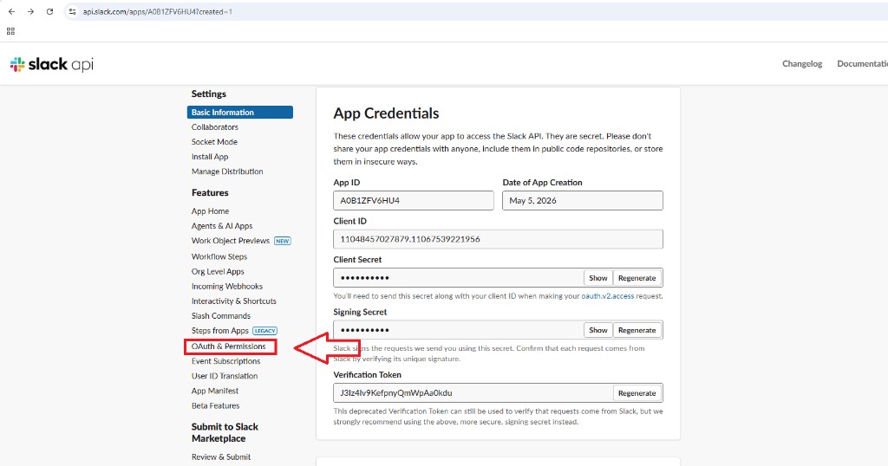
Task: Show the Client Secret
Action: click(598, 278)
